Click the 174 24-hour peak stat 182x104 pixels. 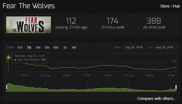click(113, 23)
